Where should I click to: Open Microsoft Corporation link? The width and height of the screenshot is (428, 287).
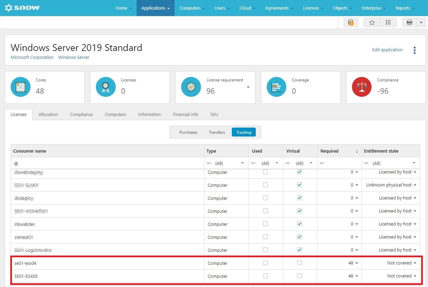coord(32,57)
